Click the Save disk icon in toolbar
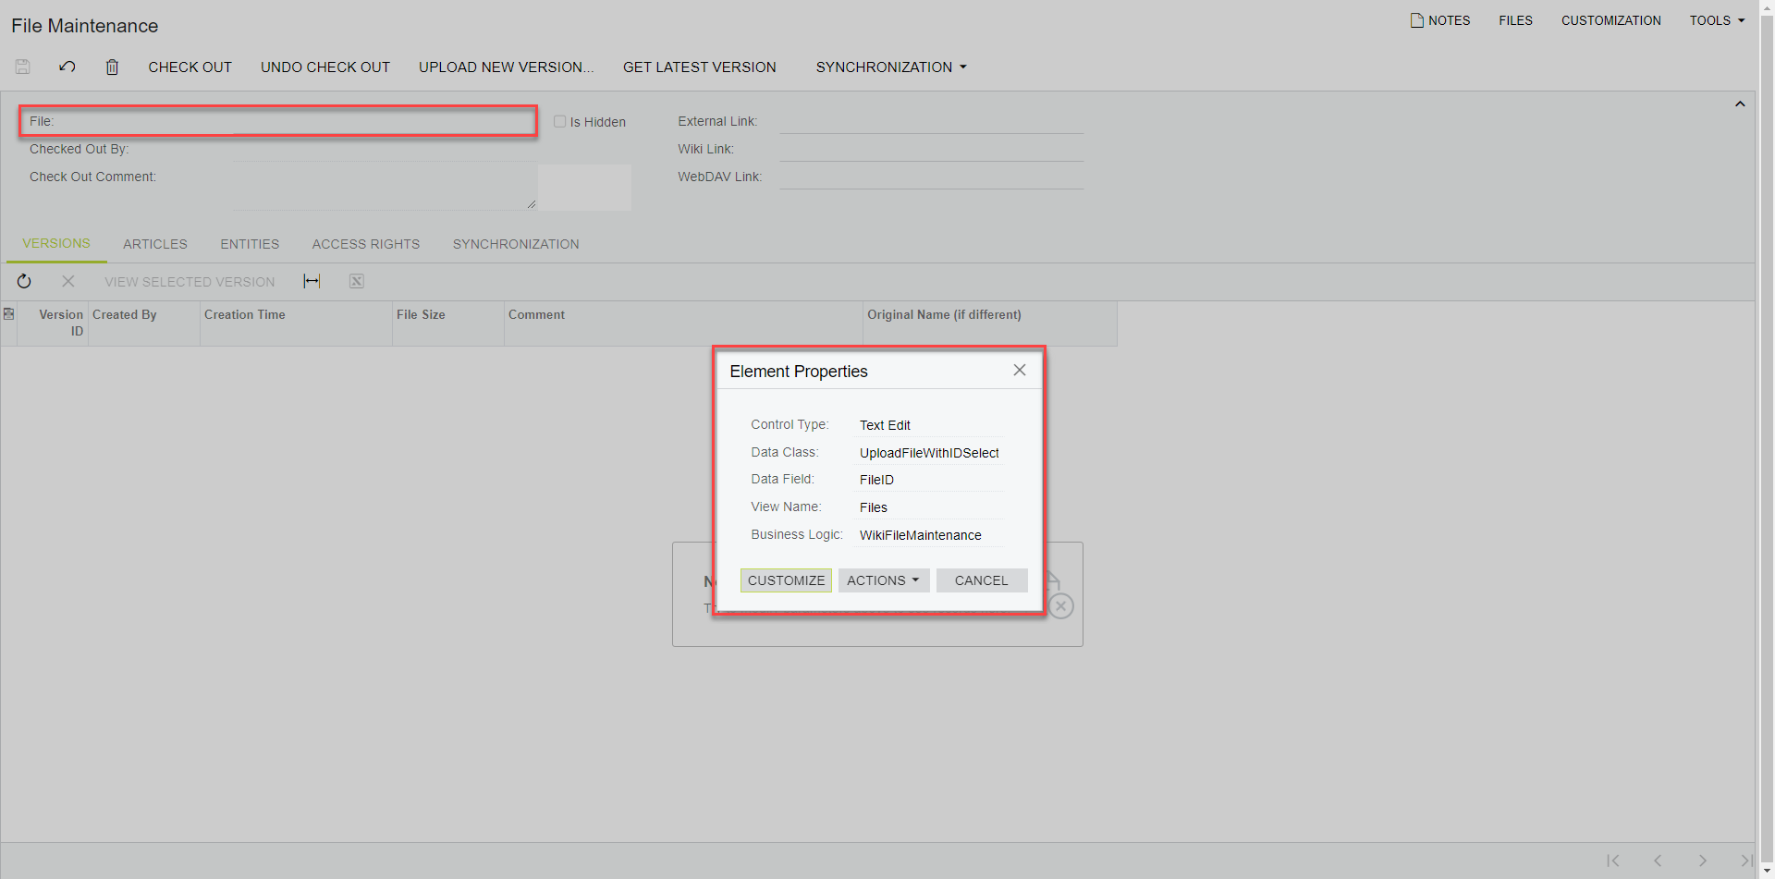This screenshot has height=879, width=1775. click(23, 67)
